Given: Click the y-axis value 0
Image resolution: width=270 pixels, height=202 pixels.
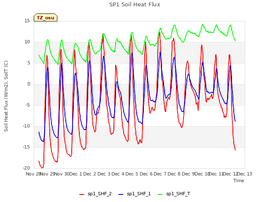Looking at the screenshot, I should (x=29, y=84).
